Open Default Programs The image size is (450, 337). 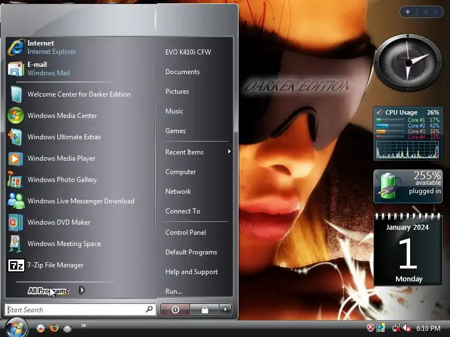tap(191, 252)
